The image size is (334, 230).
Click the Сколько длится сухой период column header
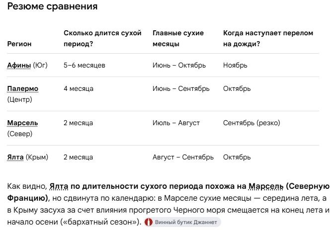102,38
